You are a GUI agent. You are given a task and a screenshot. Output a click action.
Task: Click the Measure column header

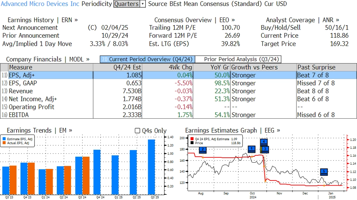pos(51,67)
